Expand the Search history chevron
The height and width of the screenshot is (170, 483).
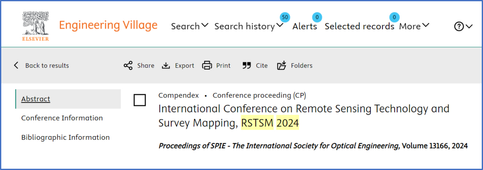click(280, 26)
